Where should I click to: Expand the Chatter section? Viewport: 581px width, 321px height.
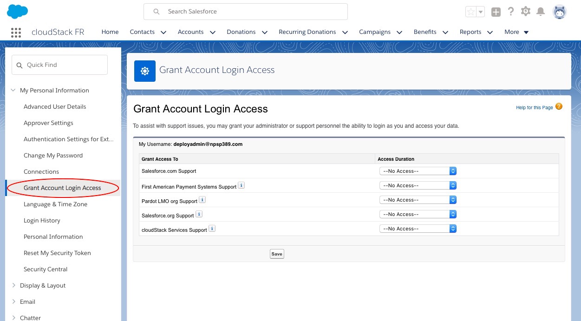13,318
